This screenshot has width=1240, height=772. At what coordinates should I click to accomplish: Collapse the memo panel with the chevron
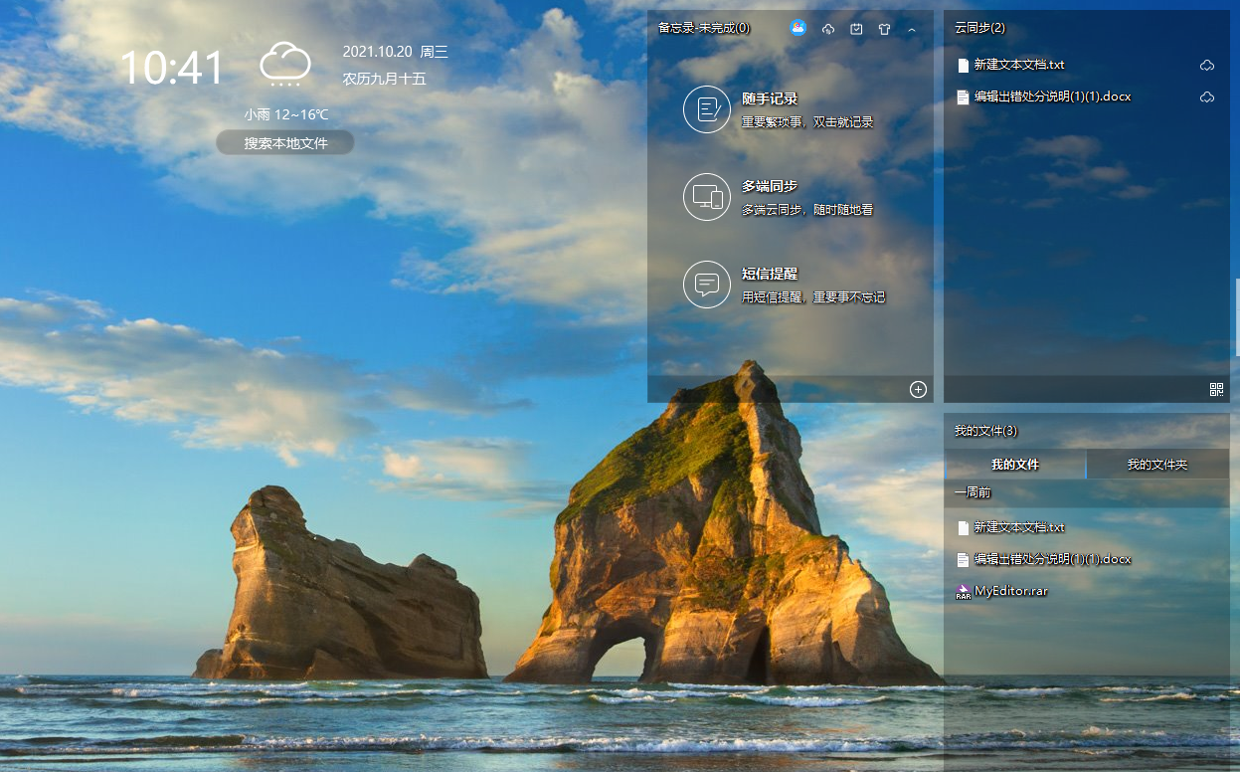pos(912,30)
